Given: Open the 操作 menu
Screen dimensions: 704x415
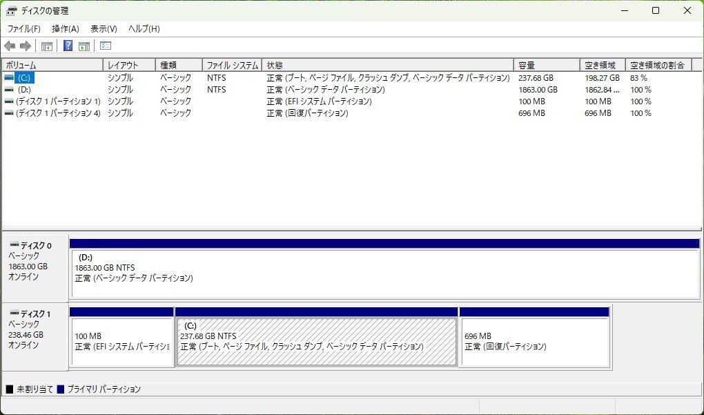Looking at the screenshot, I should (66, 28).
